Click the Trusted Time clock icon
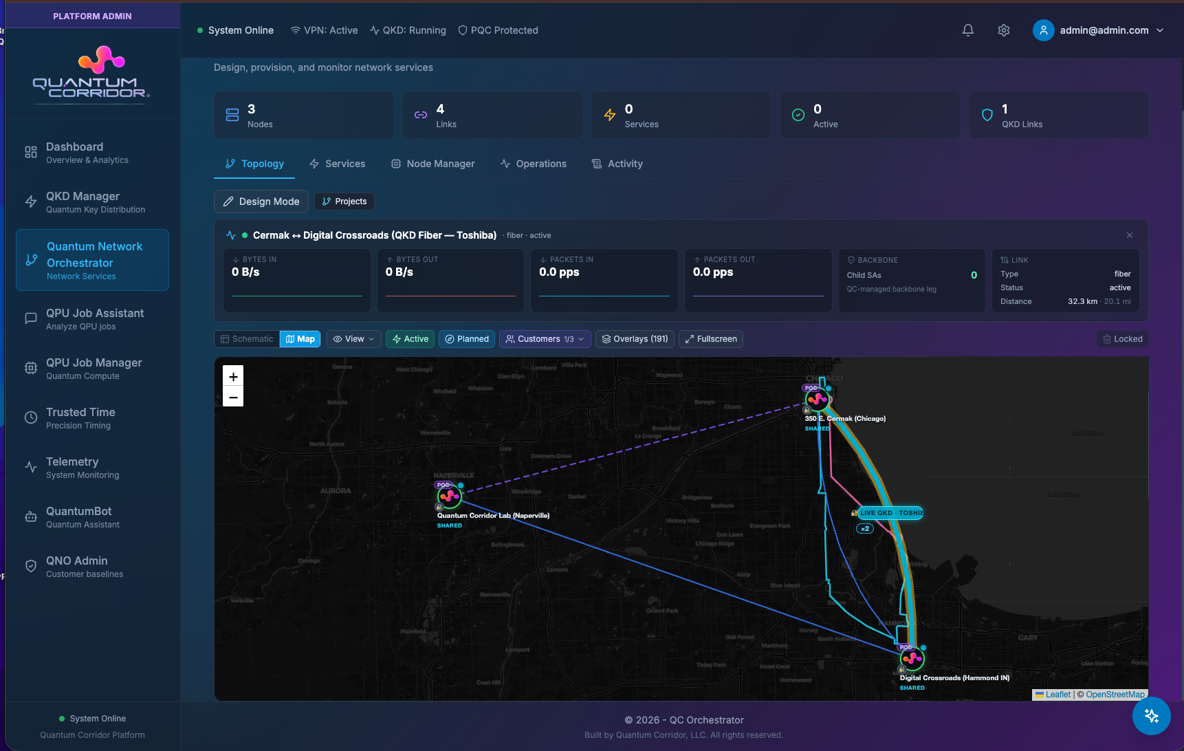1184x751 pixels. [31, 417]
